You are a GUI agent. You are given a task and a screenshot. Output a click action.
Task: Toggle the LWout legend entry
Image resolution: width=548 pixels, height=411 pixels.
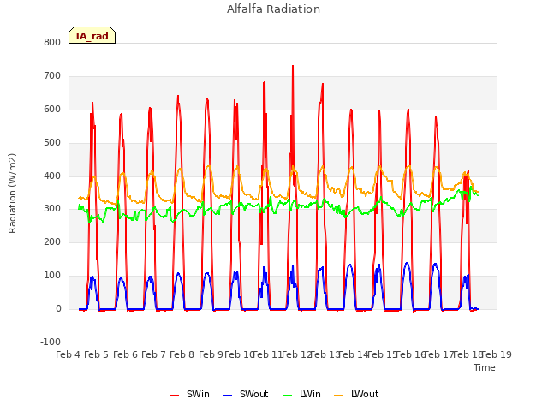pos(356,394)
